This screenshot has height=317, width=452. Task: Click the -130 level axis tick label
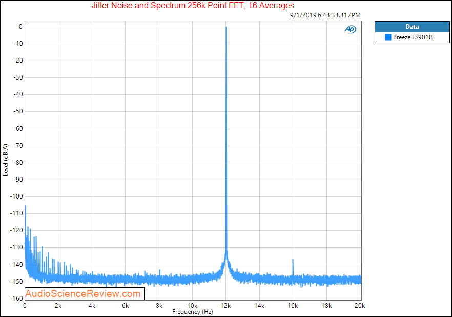click(x=16, y=247)
